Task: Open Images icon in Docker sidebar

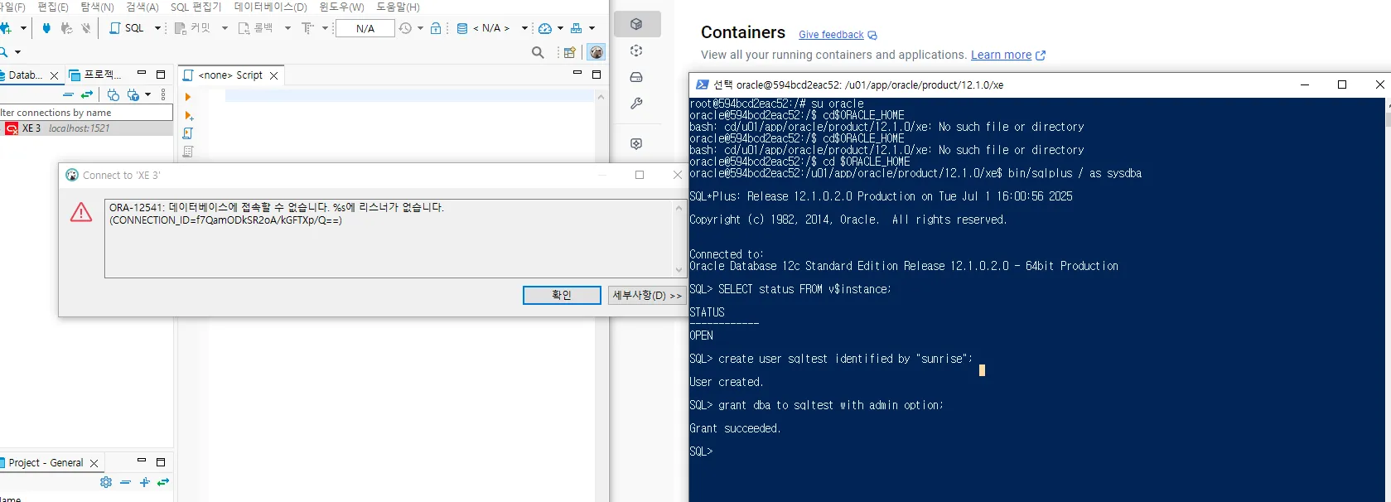Action: coord(636,51)
